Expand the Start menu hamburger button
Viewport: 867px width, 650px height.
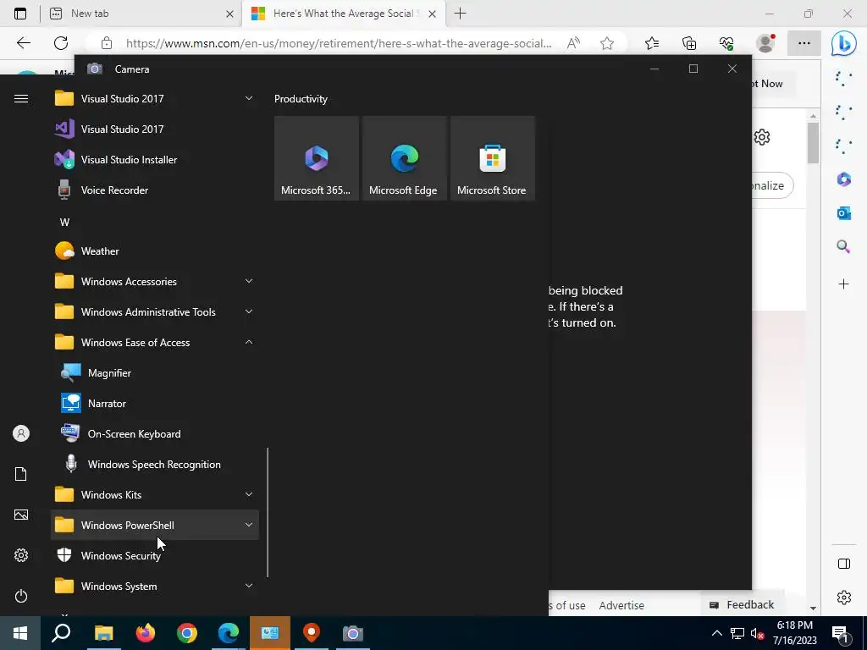click(21, 99)
